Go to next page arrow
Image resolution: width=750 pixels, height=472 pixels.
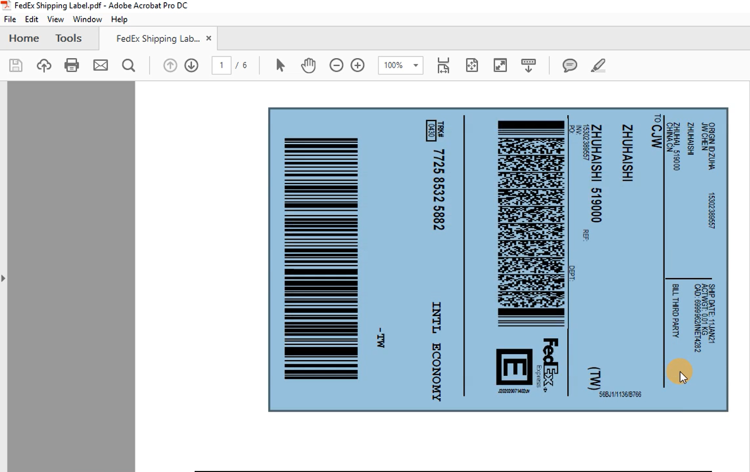[191, 66]
